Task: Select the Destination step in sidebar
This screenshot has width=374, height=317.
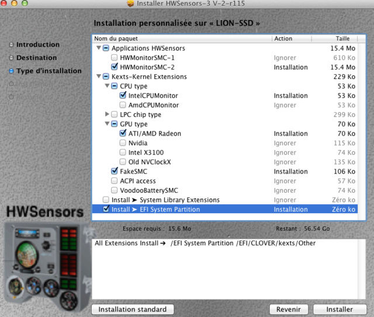Action: click(x=36, y=58)
